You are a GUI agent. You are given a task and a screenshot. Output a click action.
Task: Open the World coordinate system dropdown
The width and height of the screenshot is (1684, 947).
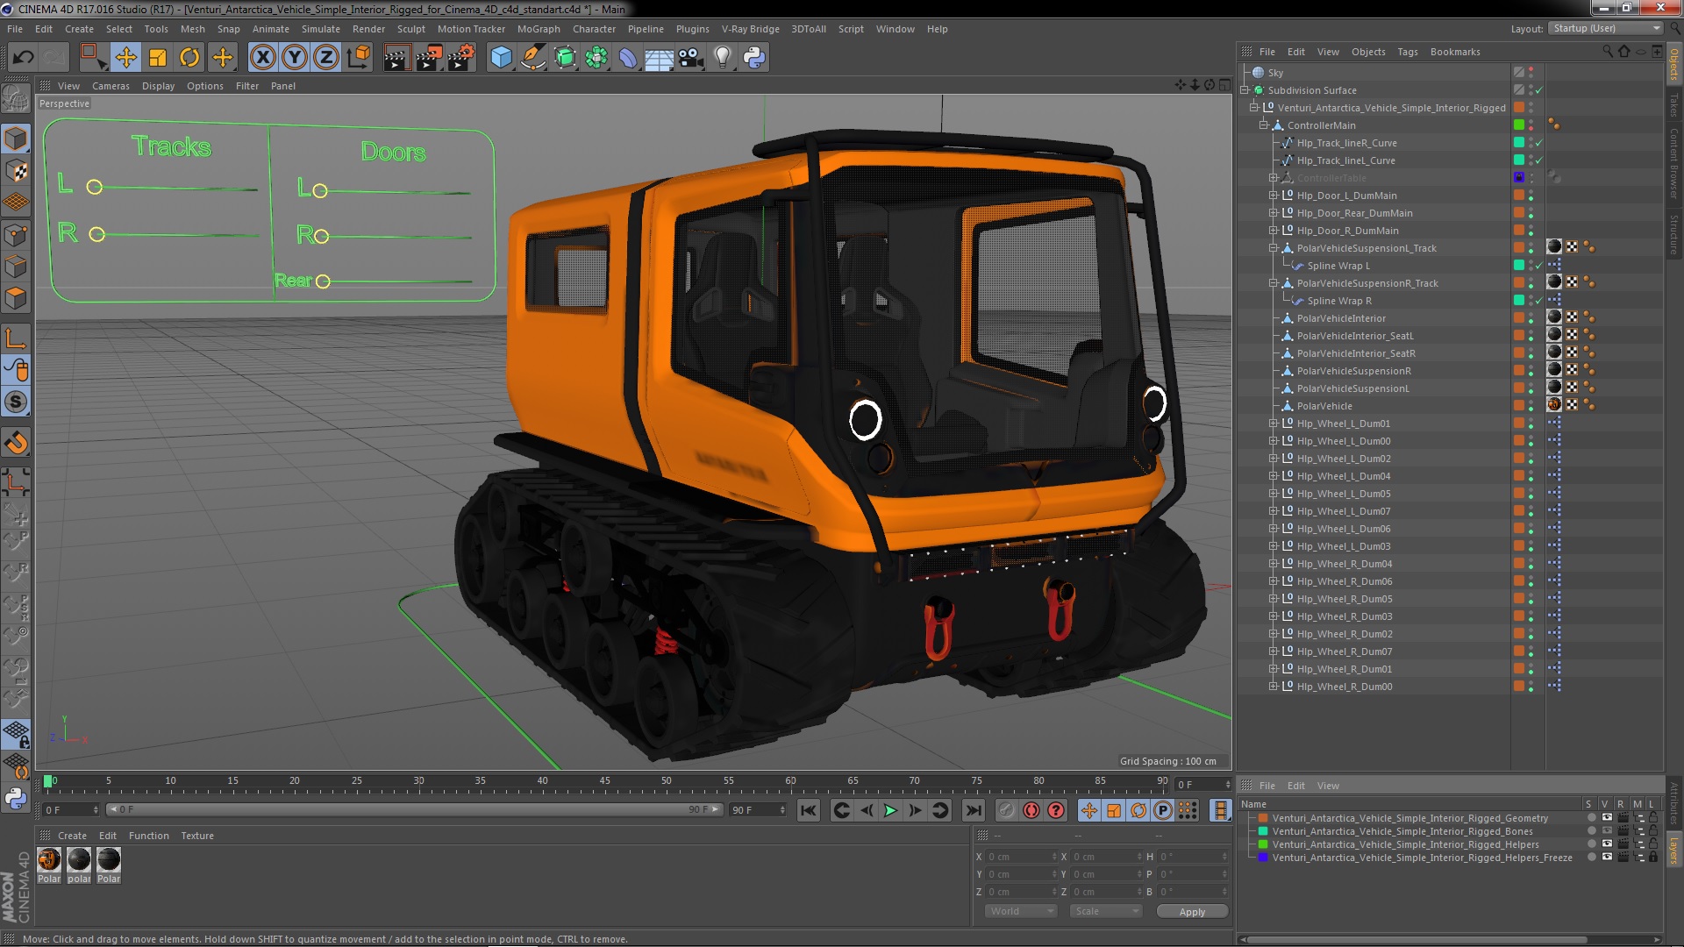point(1021,912)
